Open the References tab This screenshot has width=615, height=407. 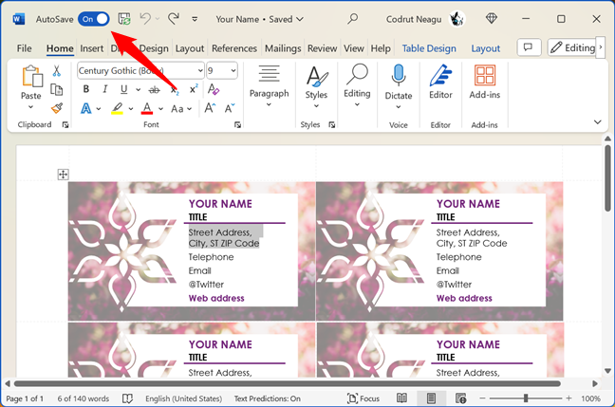coord(234,48)
